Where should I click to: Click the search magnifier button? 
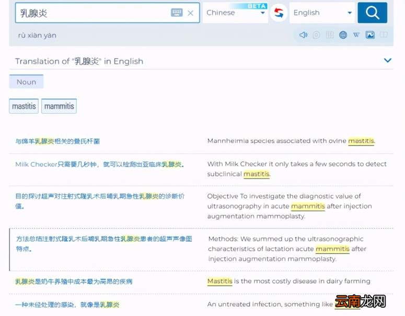(372, 13)
